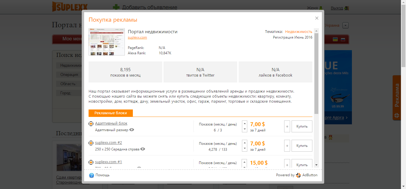
Task: Click the Ukrainian flag icon
Action: click(335, 39)
